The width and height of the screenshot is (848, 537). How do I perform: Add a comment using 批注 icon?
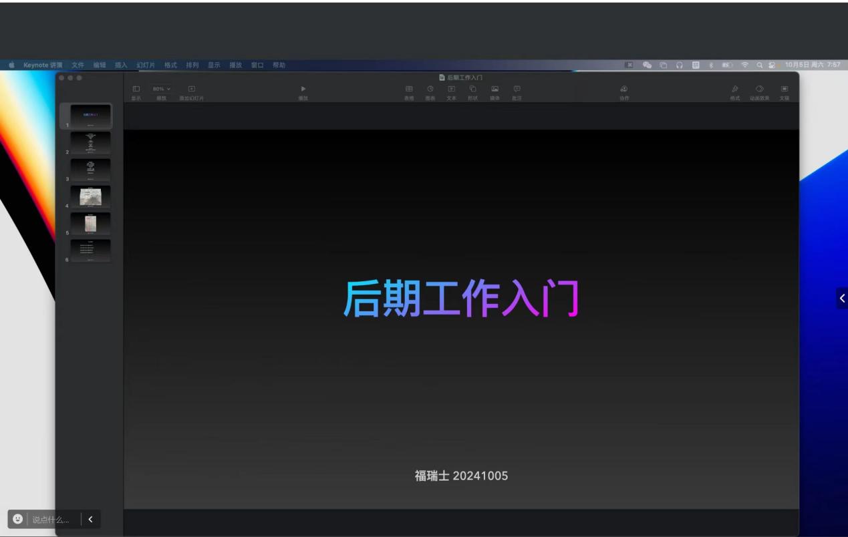(517, 89)
